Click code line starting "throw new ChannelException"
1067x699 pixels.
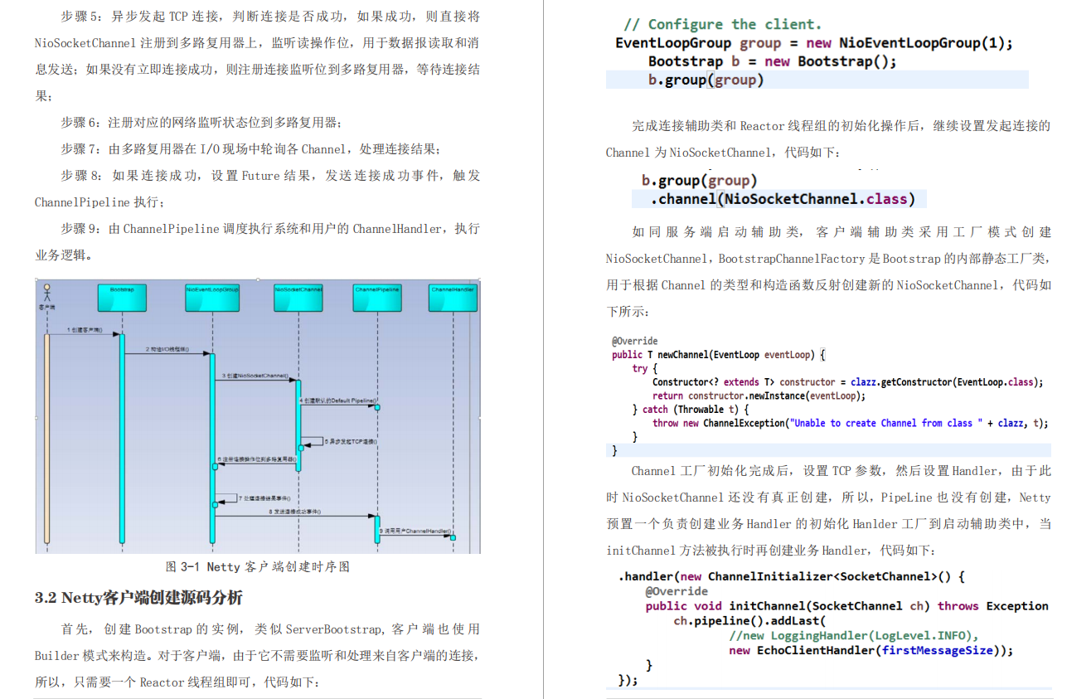click(851, 423)
